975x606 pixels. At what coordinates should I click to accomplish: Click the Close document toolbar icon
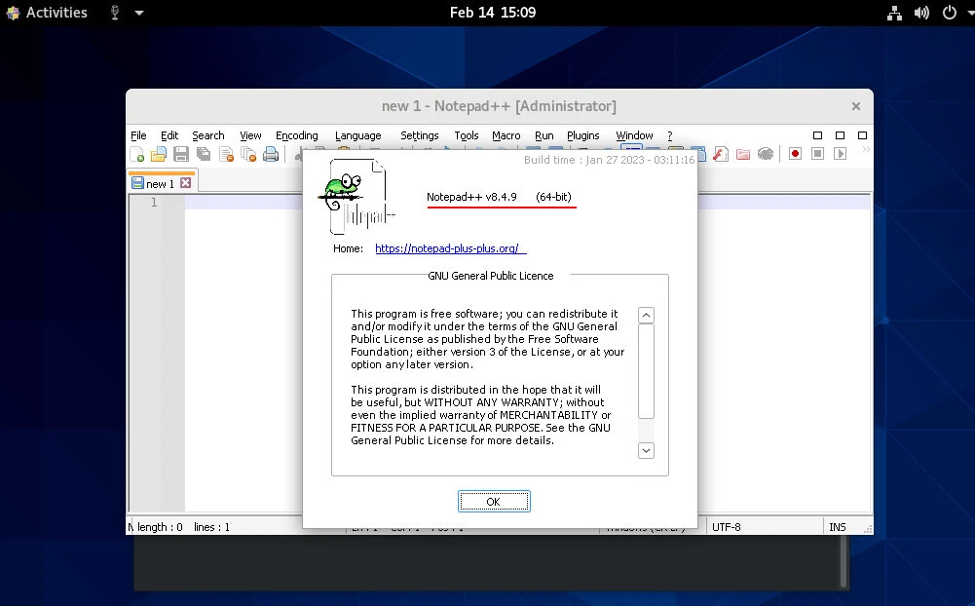pyautogui.click(x=226, y=154)
